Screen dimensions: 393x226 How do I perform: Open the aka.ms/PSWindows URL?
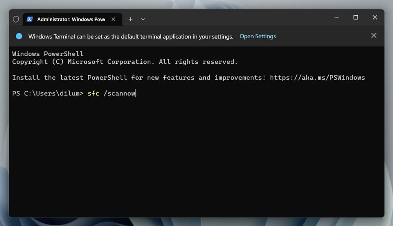(x=317, y=78)
